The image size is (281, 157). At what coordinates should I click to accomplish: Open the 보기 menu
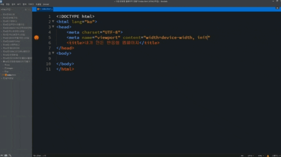[x=19, y=4]
